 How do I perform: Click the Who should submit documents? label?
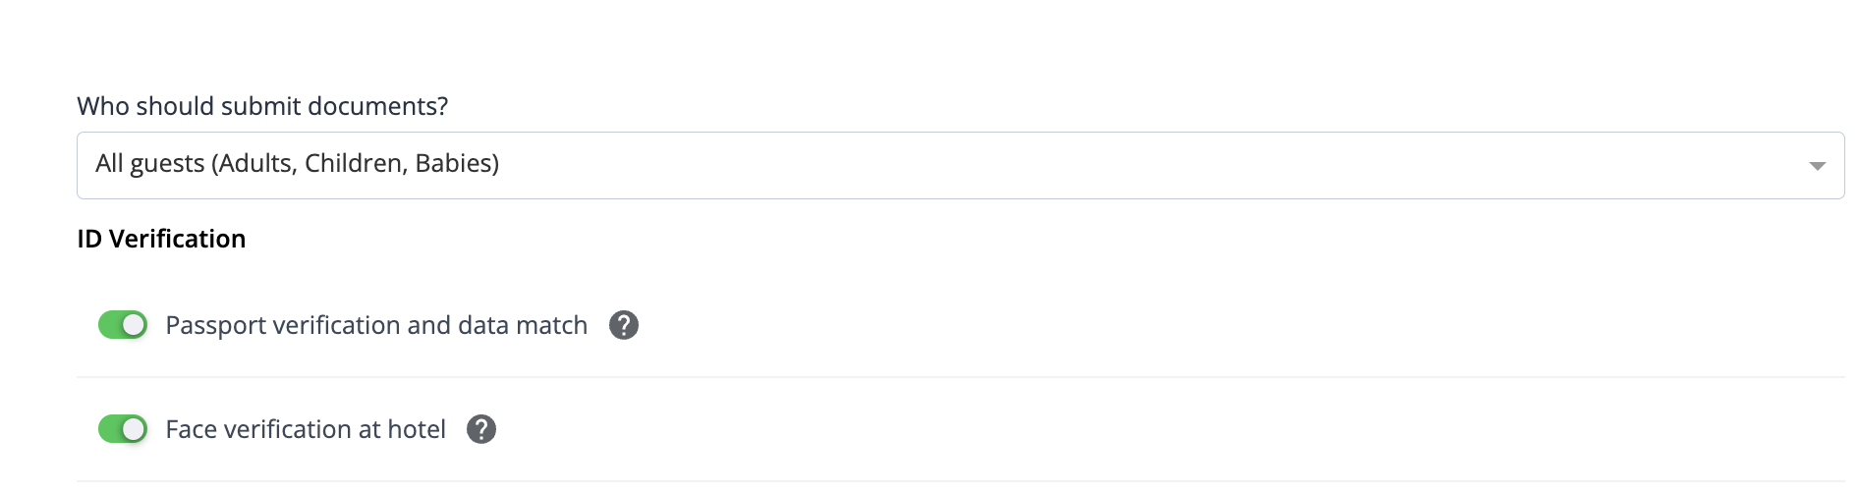[x=262, y=106]
